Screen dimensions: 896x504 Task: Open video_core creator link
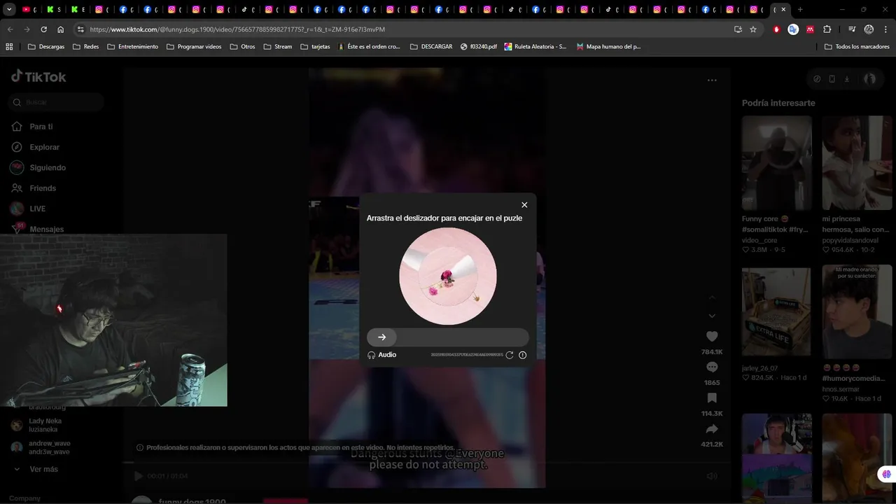coord(759,240)
